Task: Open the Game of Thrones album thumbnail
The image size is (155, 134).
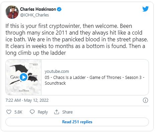Action: pos(23,77)
